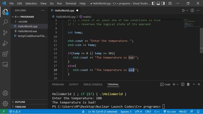Click the unsaved dot on HelloWorld.cpp tab
This screenshot has width=203, height=114.
coord(77,10)
